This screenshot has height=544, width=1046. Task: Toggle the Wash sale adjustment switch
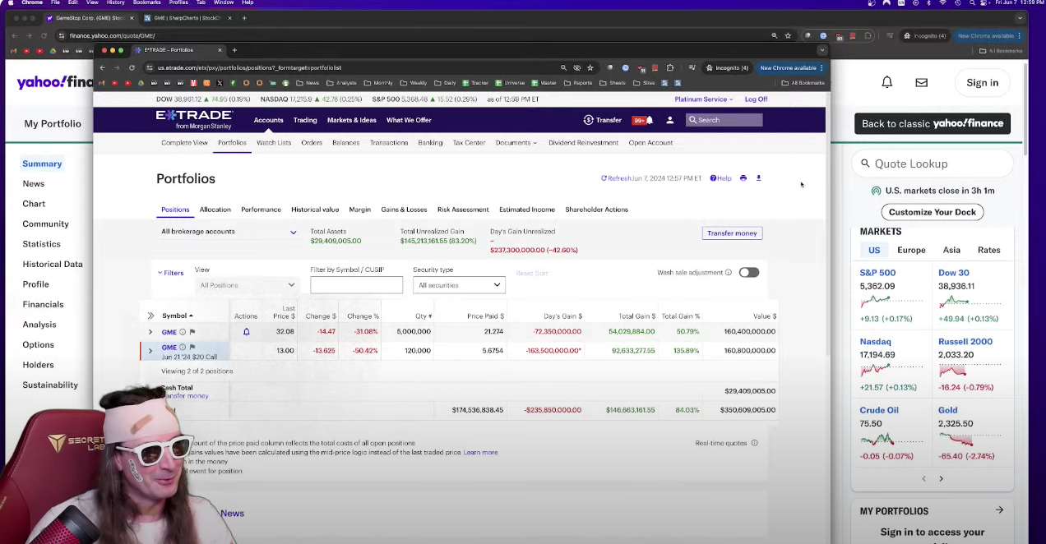click(x=748, y=273)
